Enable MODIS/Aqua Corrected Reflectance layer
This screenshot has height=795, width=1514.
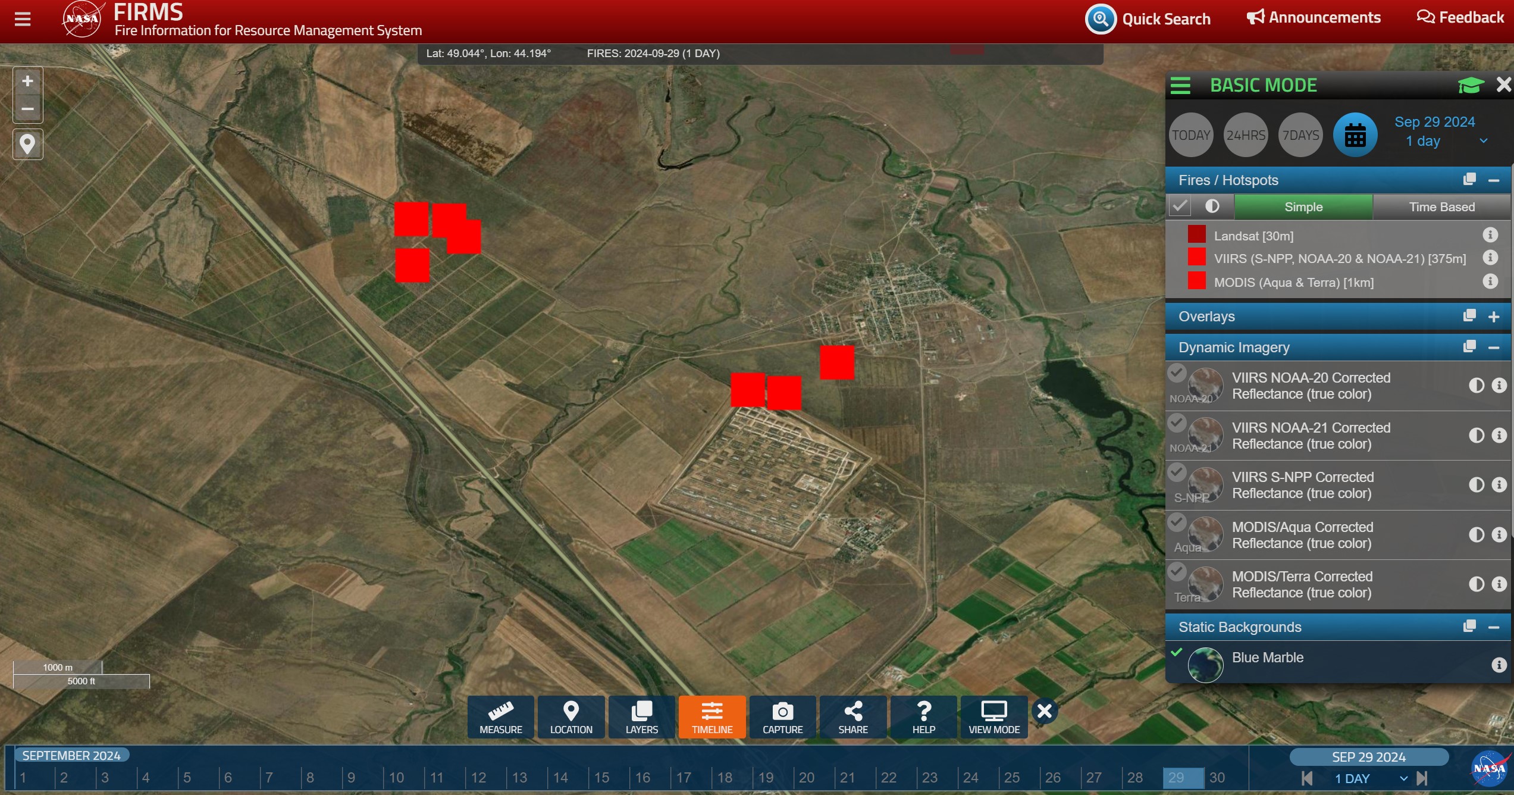coord(1177,522)
